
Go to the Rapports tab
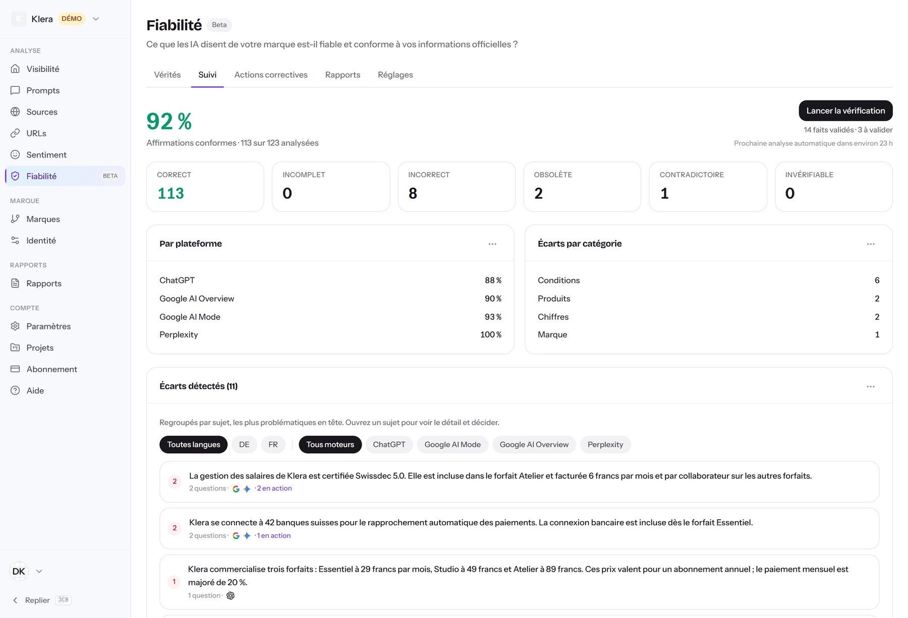point(343,75)
